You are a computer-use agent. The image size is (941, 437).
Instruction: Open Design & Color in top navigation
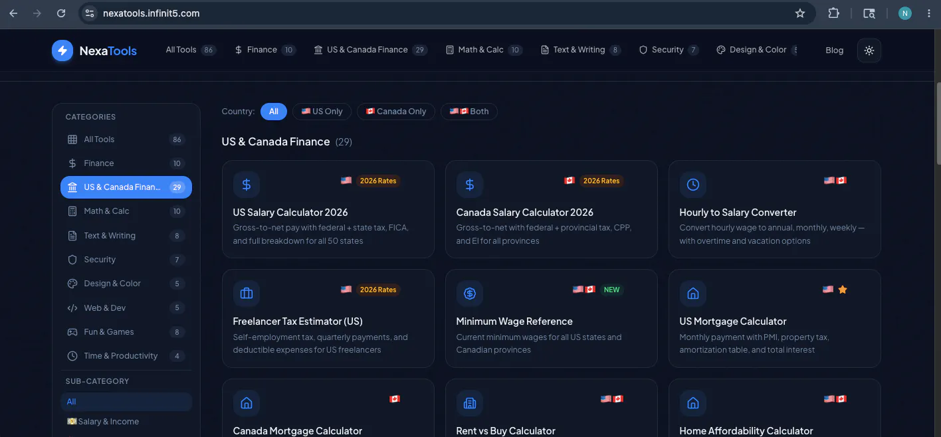tap(757, 50)
